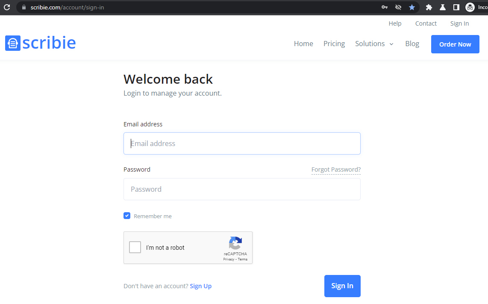Click the Chrome Labs flask icon
488x304 pixels.
[x=443, y=7]
